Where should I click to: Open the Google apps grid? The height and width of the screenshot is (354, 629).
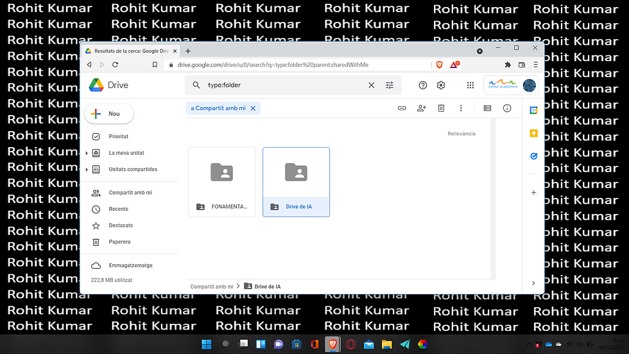(x=470, y=85)
